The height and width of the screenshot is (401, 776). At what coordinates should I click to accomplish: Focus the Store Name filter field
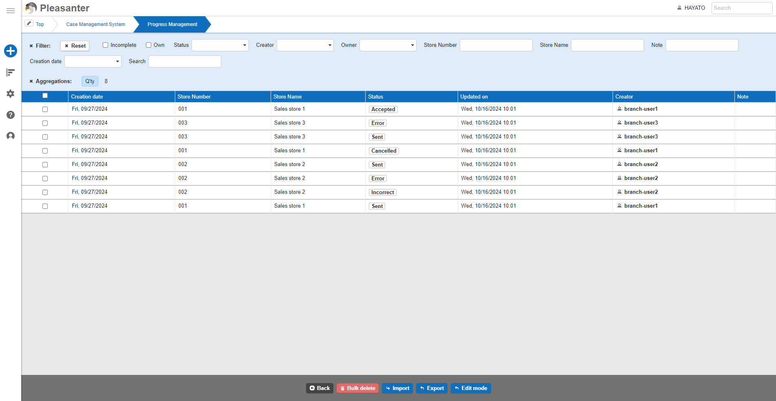tap(607, 45)
